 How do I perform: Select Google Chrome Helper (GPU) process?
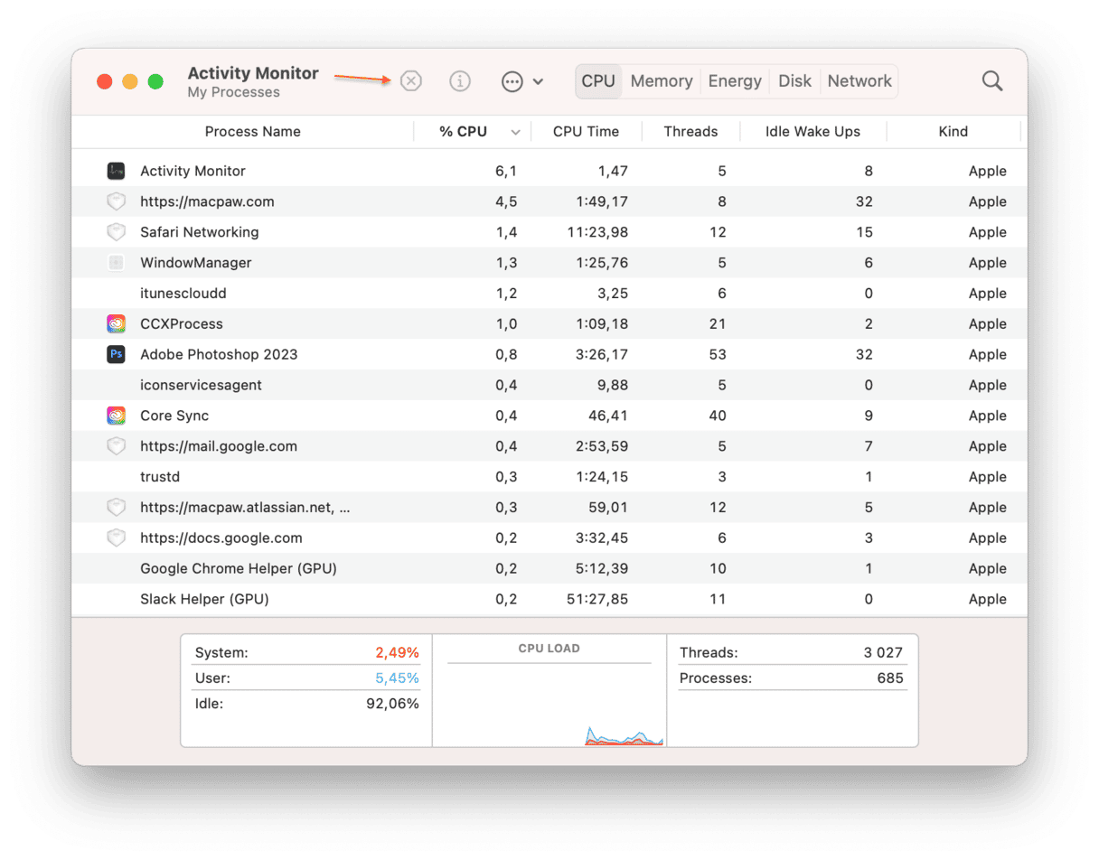tap(549, 568)
